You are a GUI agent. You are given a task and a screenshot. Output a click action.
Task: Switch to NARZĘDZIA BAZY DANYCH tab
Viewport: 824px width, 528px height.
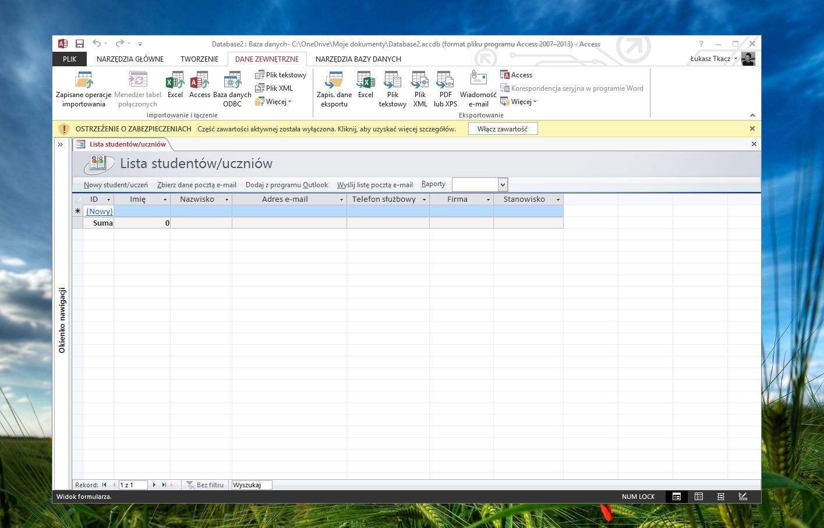[x=358, y=59]
